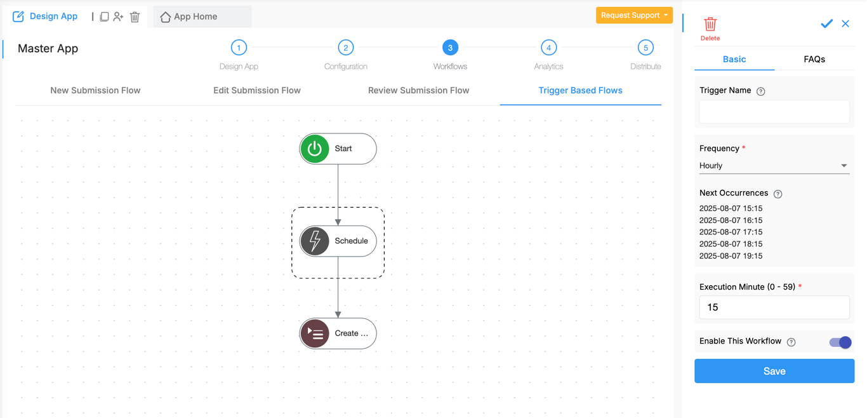Image resolution: width=867 pixels, height=418 pixels.
Task: Click the add user icon
Action: pos(119,17)
